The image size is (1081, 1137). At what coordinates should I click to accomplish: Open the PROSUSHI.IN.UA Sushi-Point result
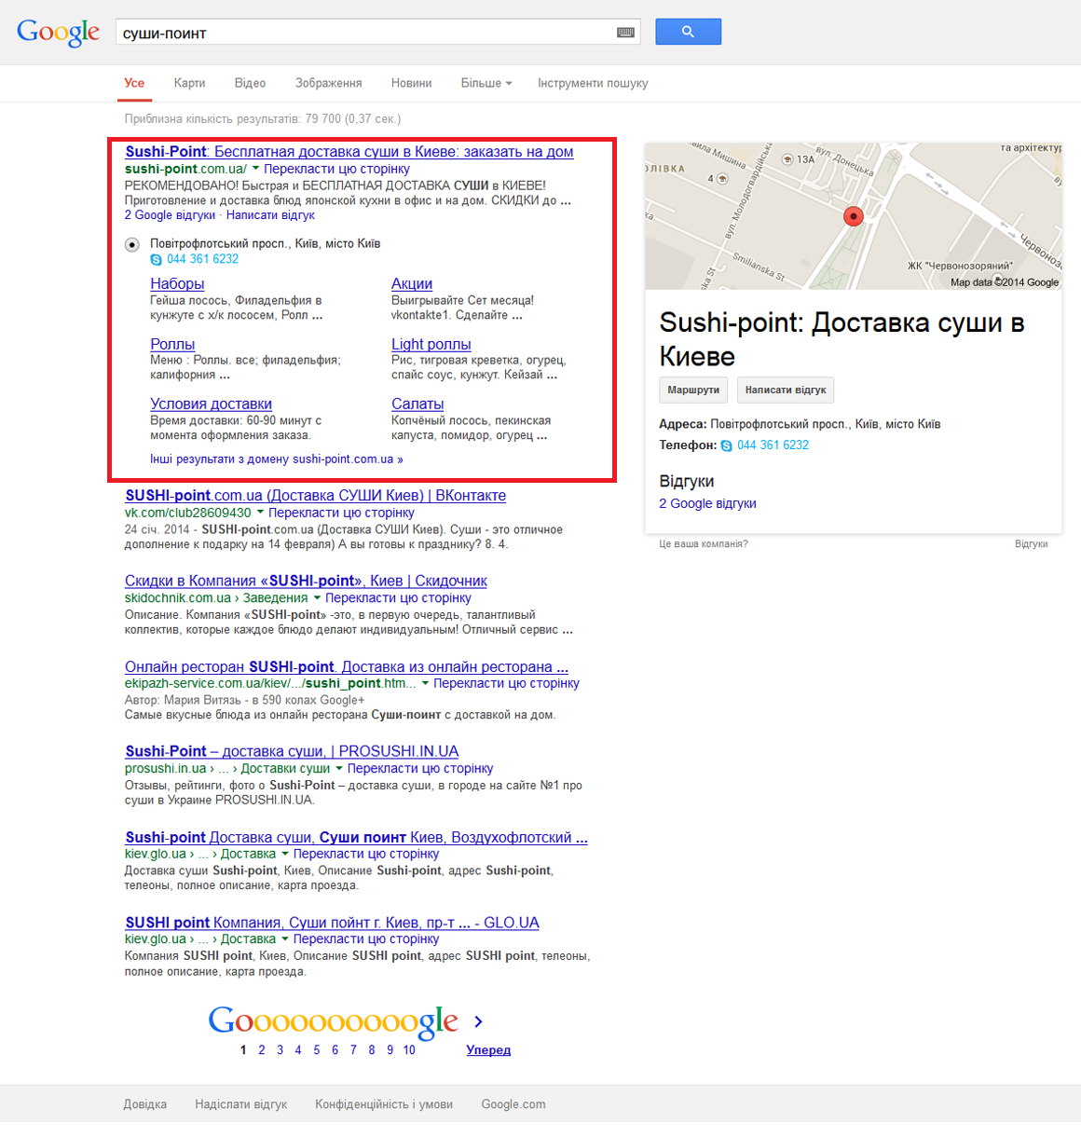click(x=292, y=751)
